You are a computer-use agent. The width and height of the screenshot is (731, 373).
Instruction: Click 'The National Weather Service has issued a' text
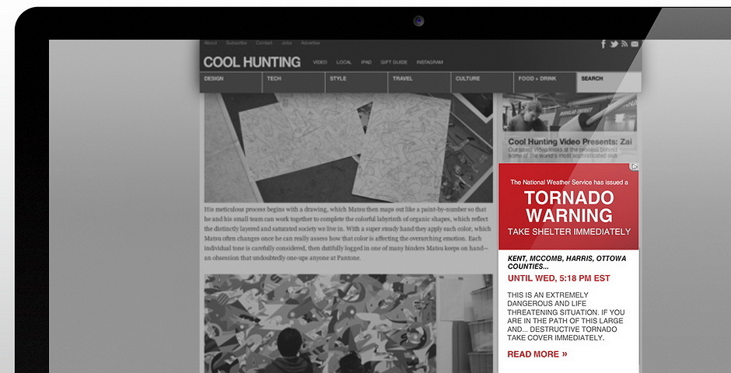[568, 182]
